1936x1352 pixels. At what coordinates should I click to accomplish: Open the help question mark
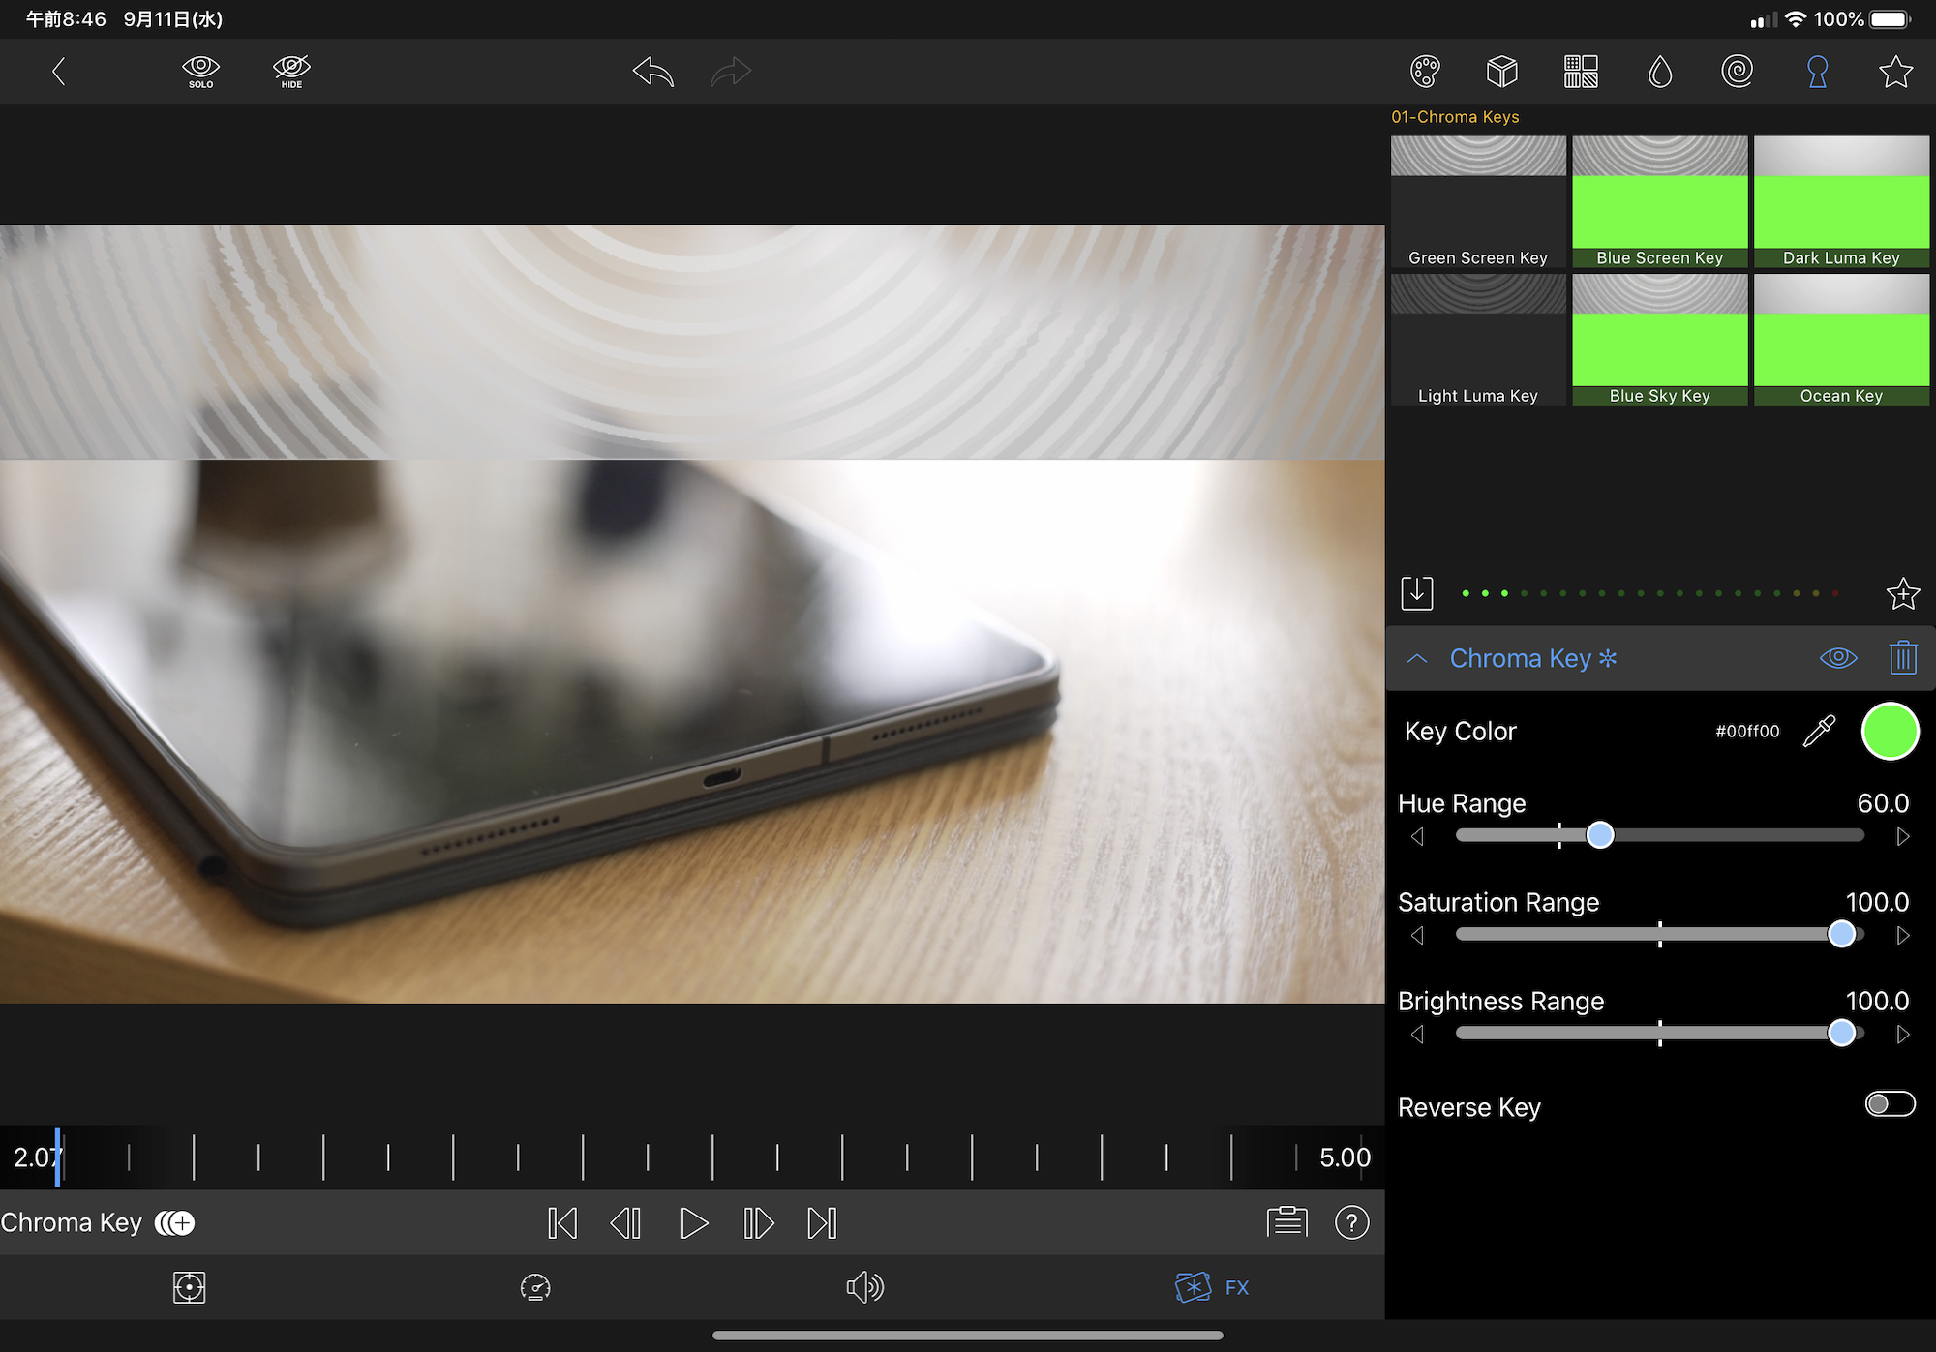[1351, 1222]
